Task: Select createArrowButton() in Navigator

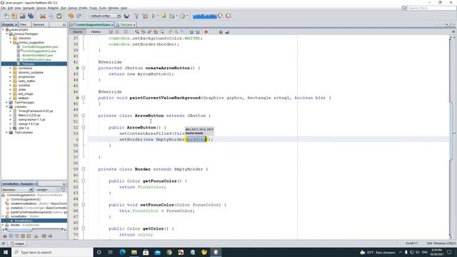Action: pos(39,203)
